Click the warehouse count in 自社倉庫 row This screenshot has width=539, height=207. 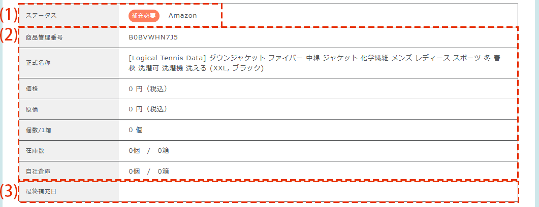[x=149, y=172]
